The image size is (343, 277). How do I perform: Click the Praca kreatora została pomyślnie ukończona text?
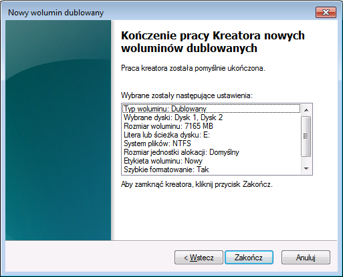point(193,68)
